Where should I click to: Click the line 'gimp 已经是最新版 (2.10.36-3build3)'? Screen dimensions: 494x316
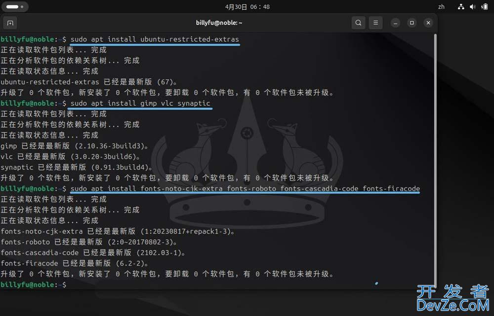(x=75, y=146)
